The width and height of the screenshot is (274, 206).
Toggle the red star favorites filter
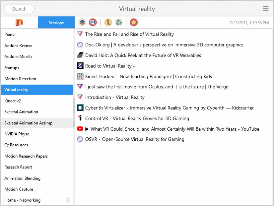[x=134, y=22]
